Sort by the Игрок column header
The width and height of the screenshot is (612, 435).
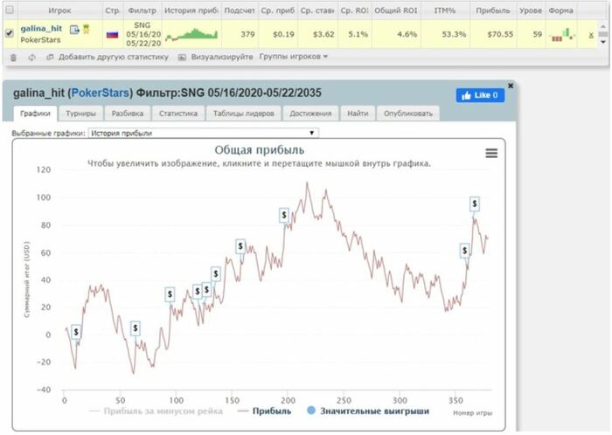pyautogui.click(x=59, y=10)
